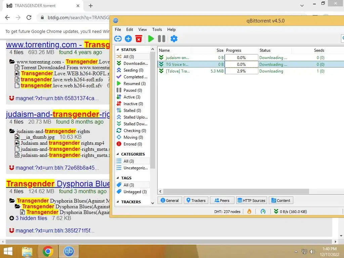This screenshot has width=344, height=258.
Task: Select Active (3) filter
Action: (132, 97)
